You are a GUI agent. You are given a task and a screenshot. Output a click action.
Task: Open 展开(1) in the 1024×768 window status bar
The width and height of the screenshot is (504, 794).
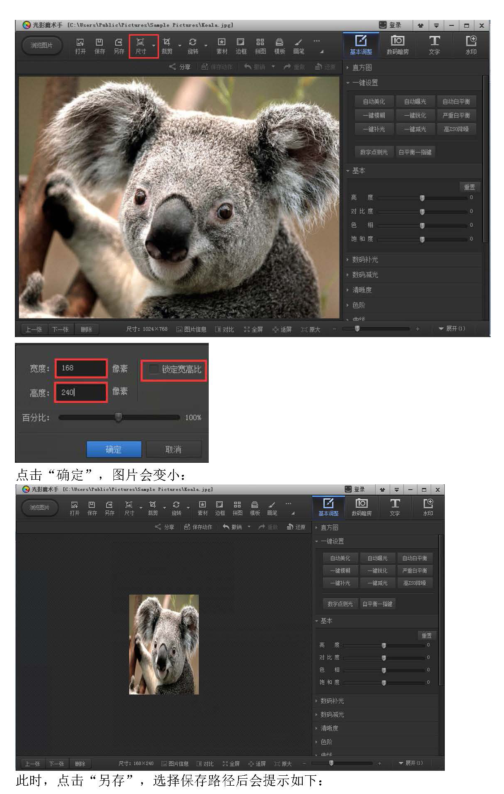pos(452,328)
